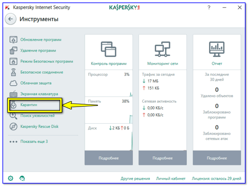Click the cloud protection icon

click(13, 83)
